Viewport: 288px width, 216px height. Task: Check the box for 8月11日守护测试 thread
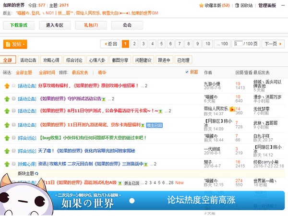click(13, 111)
